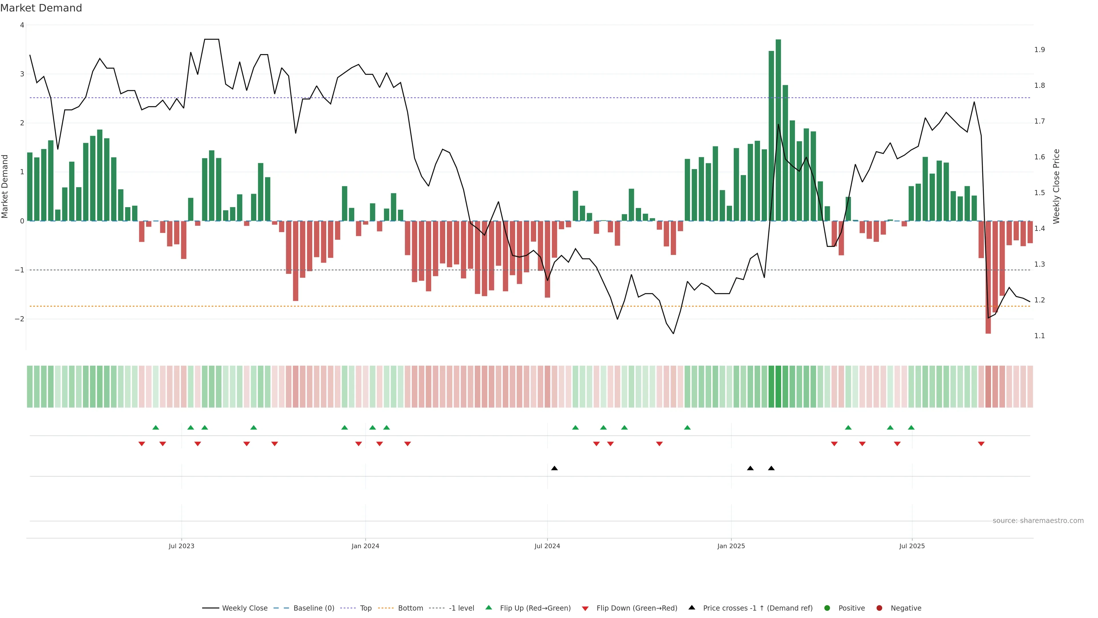Click the green Flip Up triangle in legend
This screenshot has width=1098, height=618.
[x=488, y=607]
